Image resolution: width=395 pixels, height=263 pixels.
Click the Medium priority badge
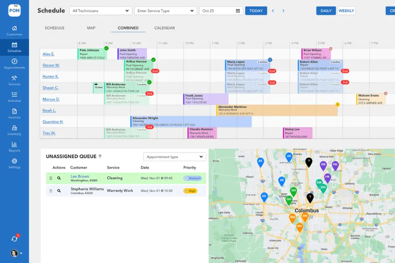(x=193, y=178)
